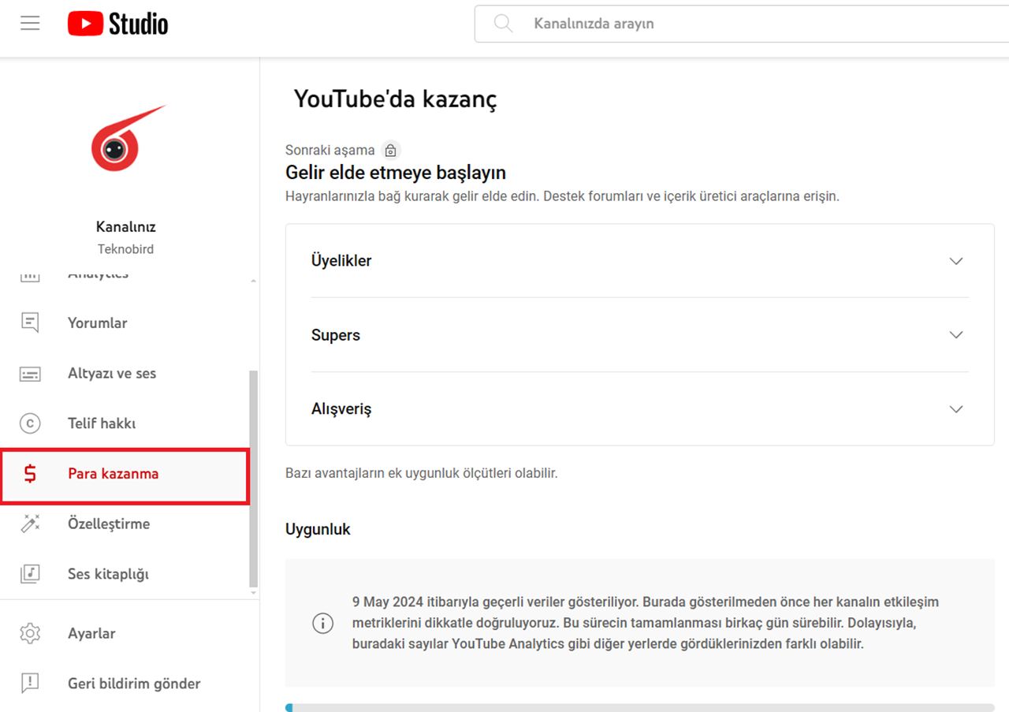Focus the 'Kanalınızda arayın' search field
This screenshot has width=1009, height=712.
tap(741, 24)
